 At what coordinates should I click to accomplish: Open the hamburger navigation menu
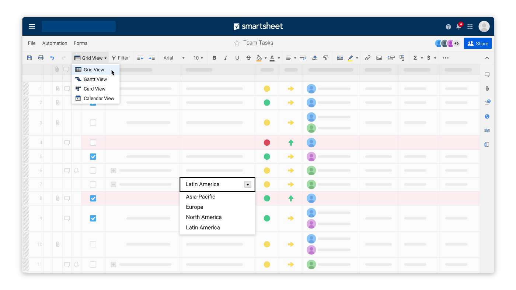click(32, 26)
